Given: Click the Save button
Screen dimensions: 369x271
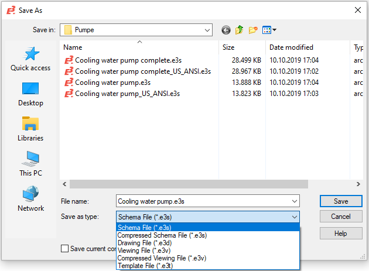Looking at the screenshot, I should tap(341, 201).
